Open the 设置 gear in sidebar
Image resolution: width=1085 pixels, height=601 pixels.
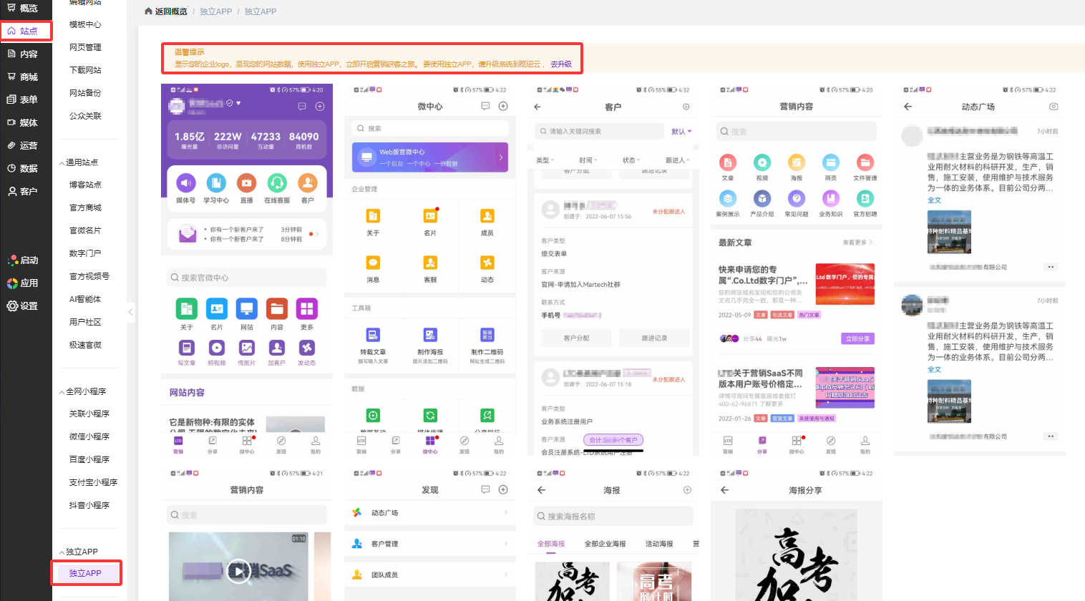(13, 306)
